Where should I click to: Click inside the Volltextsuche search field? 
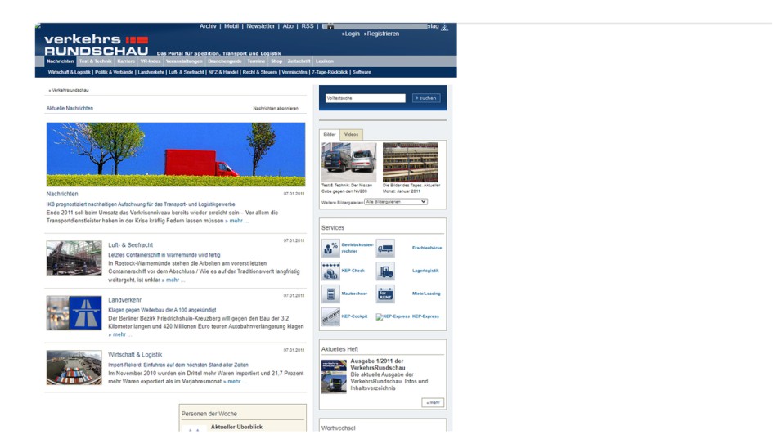click(365, 98)
